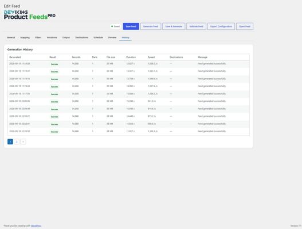
Task: Switch to the Mapping tab
Action: pyautogui.click(x=25, y=38)
